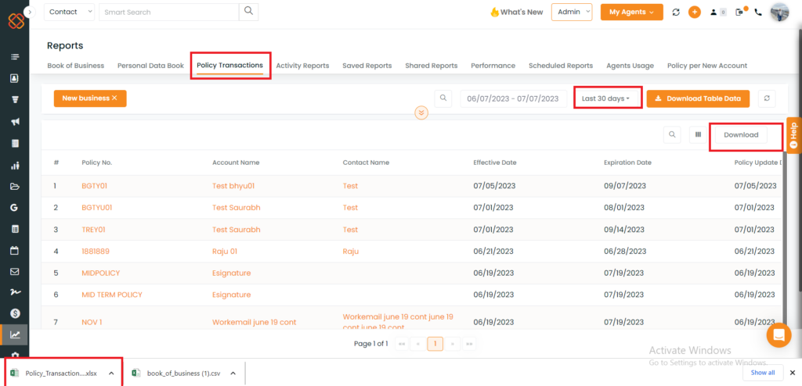This screenshot has width=802, height=386.
Task: Click Show all downloads button
Action: coord(763,373)
